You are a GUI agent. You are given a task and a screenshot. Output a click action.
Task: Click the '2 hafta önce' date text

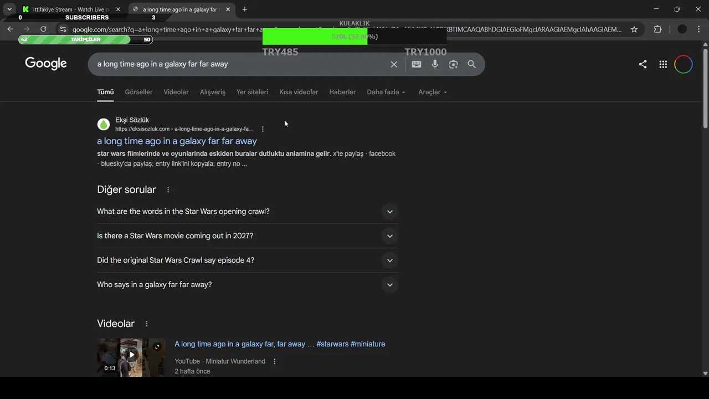pyautogui.click(x=192, y=371)
